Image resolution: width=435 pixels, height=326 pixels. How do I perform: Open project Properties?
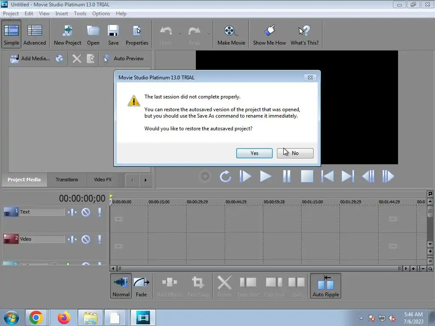[137, 34]
